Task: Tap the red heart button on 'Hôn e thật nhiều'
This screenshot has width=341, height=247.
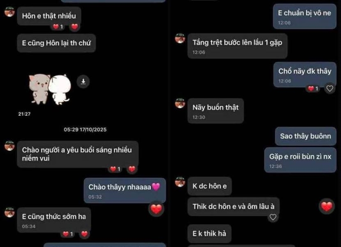Action: [74, 27]
